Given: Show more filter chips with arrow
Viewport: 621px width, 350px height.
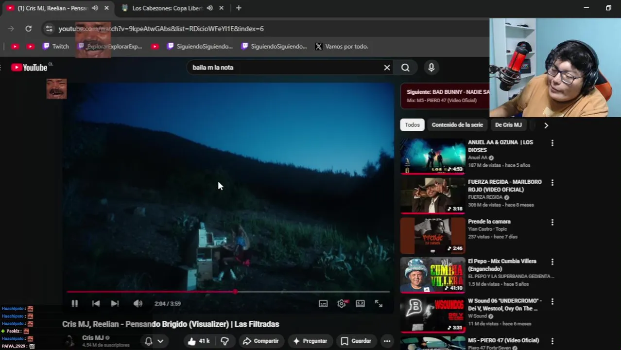Looking at the screenshot, I should coord(546,125).
